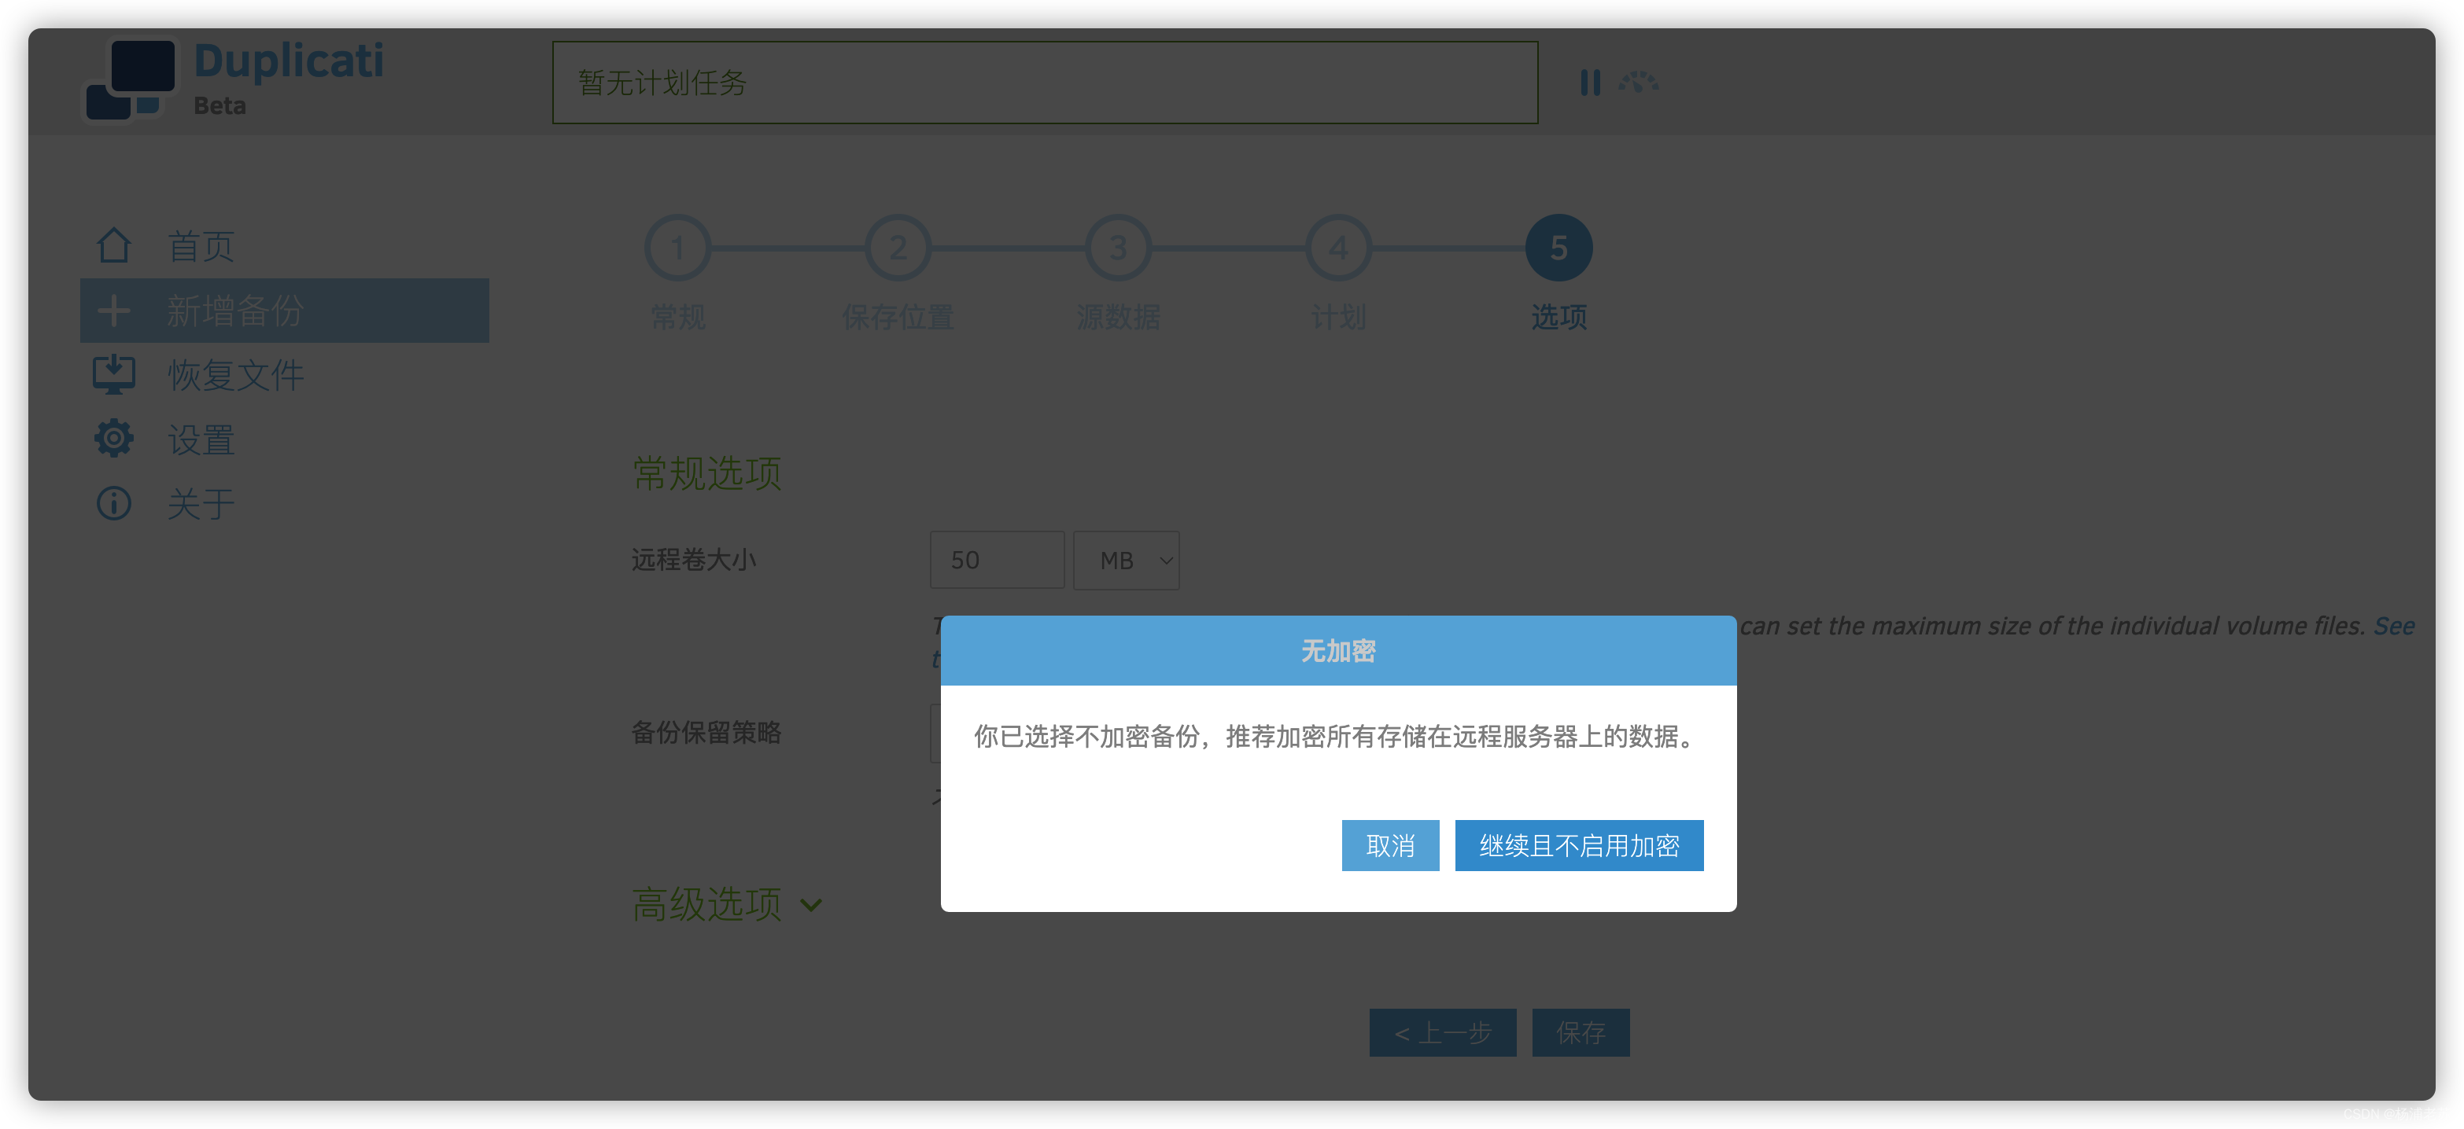Open home via the house icon
This screenshot has height=1129, width=2464.
(x=114, y=245)
